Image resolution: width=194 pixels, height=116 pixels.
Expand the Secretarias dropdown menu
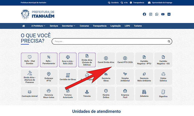pos(69,26)
